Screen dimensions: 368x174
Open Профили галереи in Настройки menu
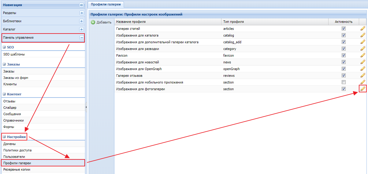17,163
